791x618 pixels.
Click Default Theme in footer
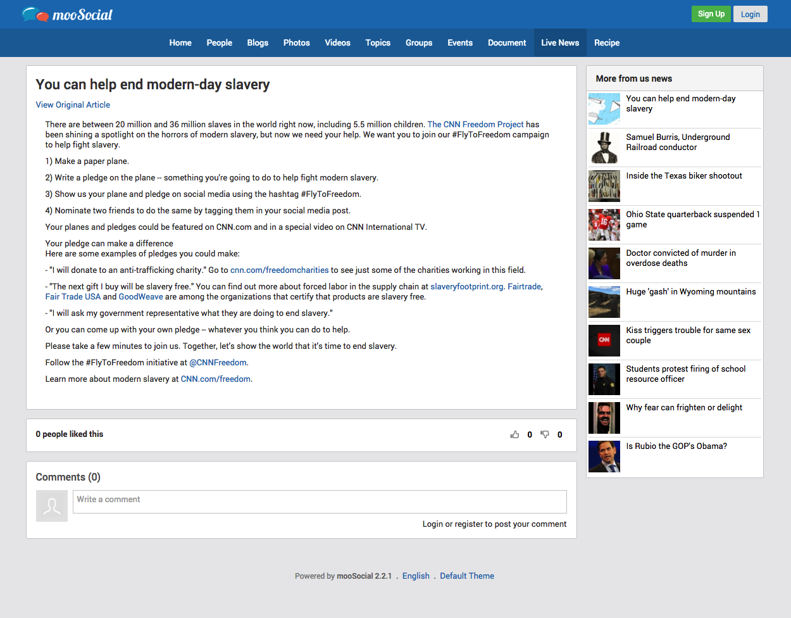pos(467,576)
